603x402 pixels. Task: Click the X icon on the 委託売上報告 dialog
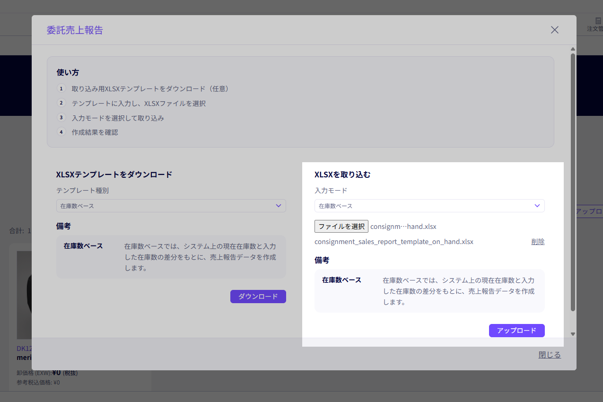point(554,30)
